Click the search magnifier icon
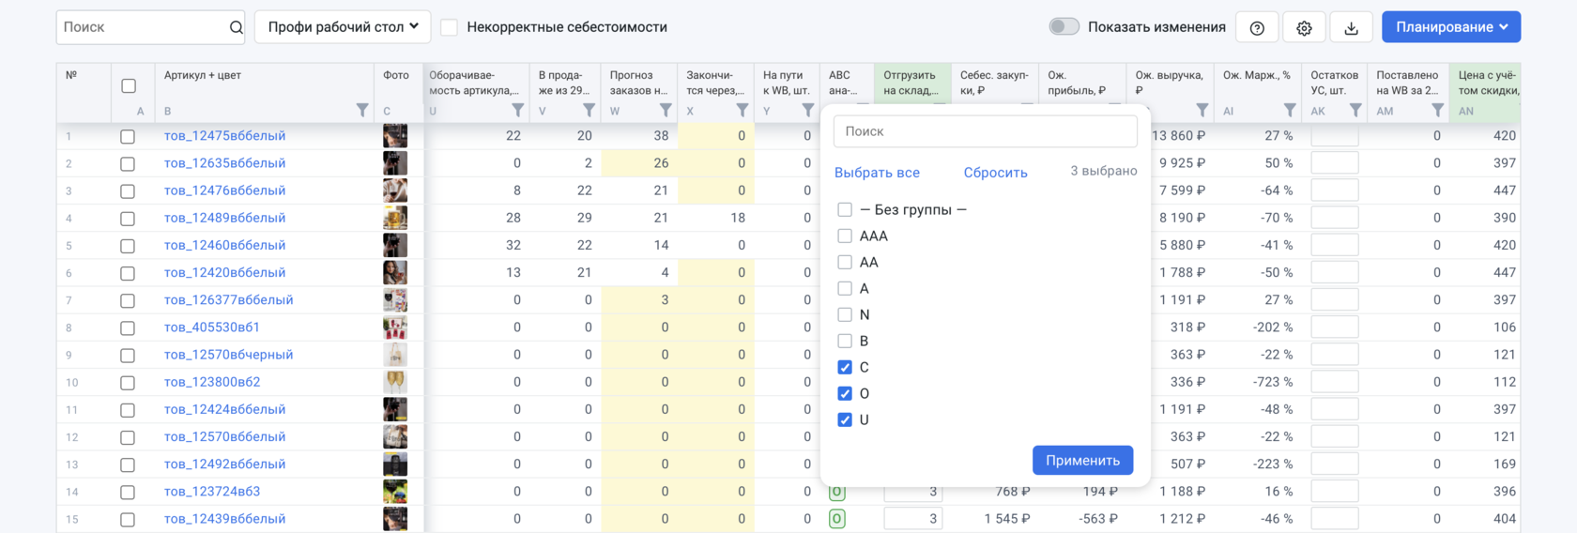 coord(236,27)
